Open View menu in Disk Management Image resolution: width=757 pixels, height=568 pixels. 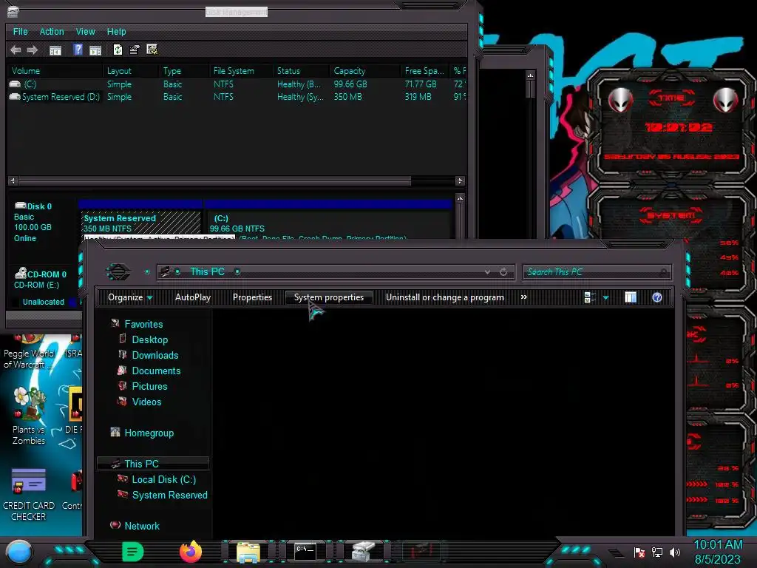pyautogui.click(x=86, y=31)
